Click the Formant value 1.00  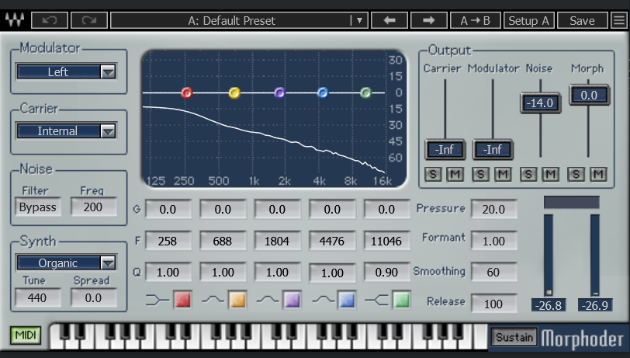[x=493, y=241]
